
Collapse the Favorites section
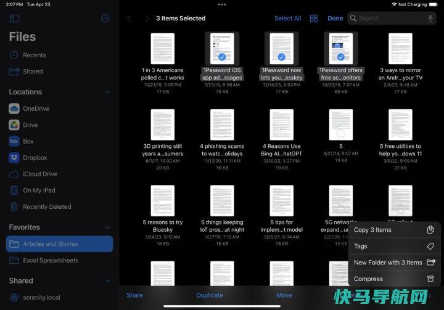(107, 227)
